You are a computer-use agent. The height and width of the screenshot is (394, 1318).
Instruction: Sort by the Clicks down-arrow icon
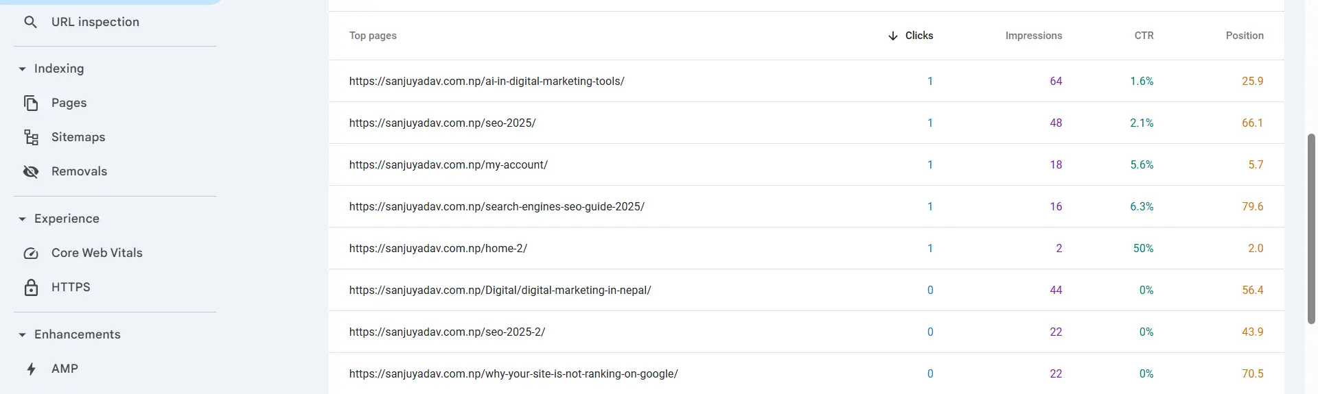[892, 36]
